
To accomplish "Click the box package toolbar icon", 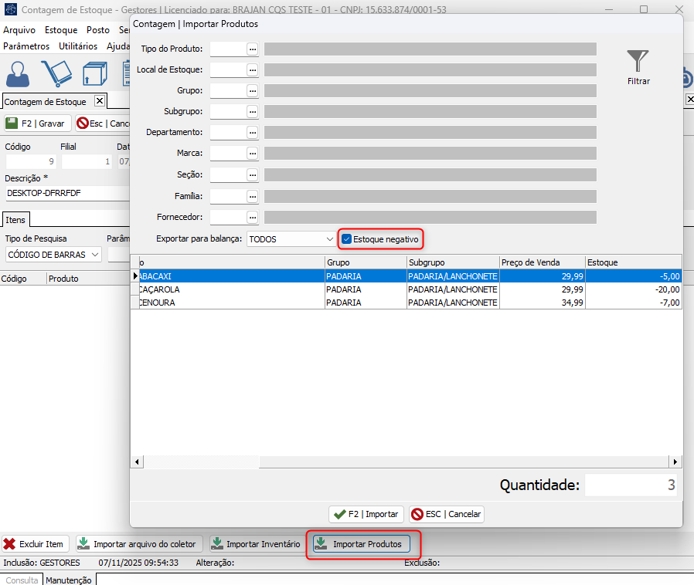I will tap(94, 75).
